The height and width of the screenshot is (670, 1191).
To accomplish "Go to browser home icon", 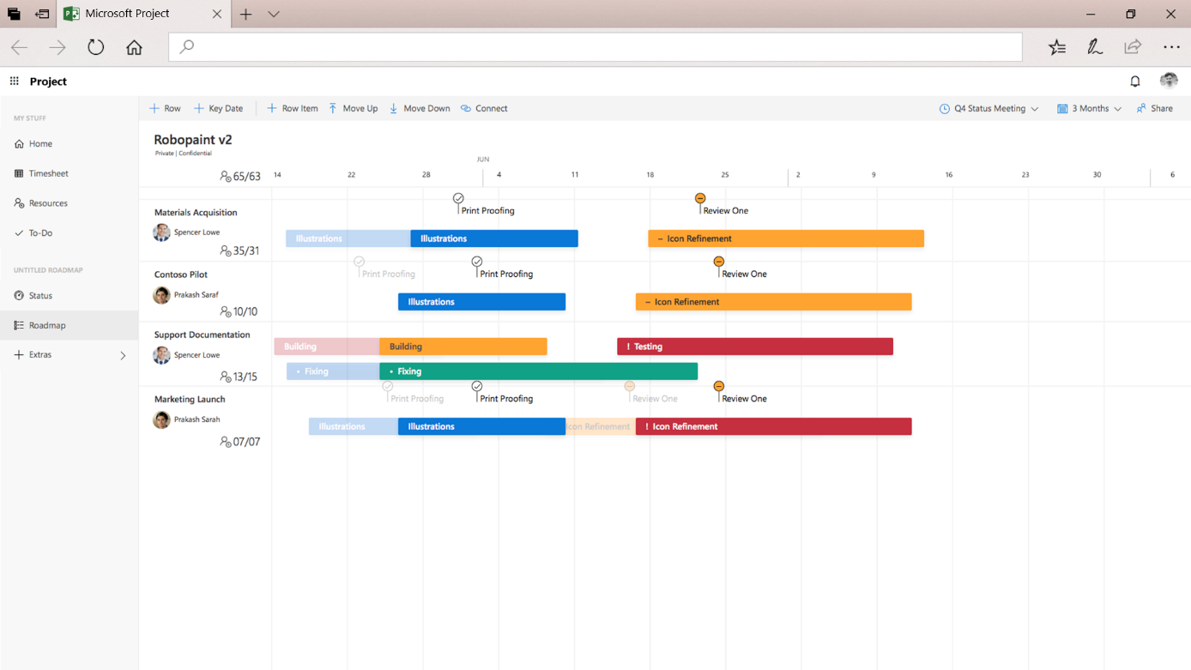I will pos(134,47).
